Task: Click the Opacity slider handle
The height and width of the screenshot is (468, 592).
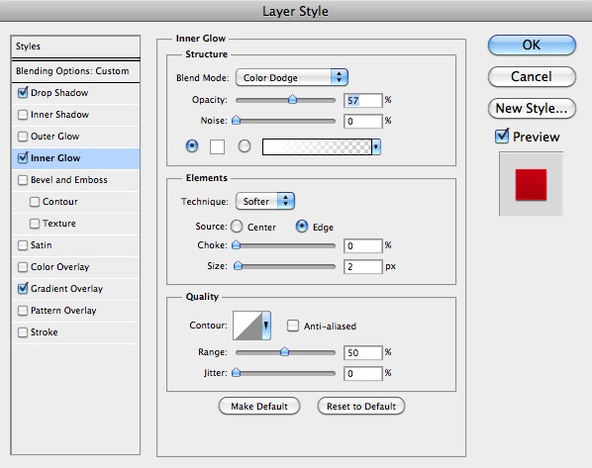Action: 292,100
